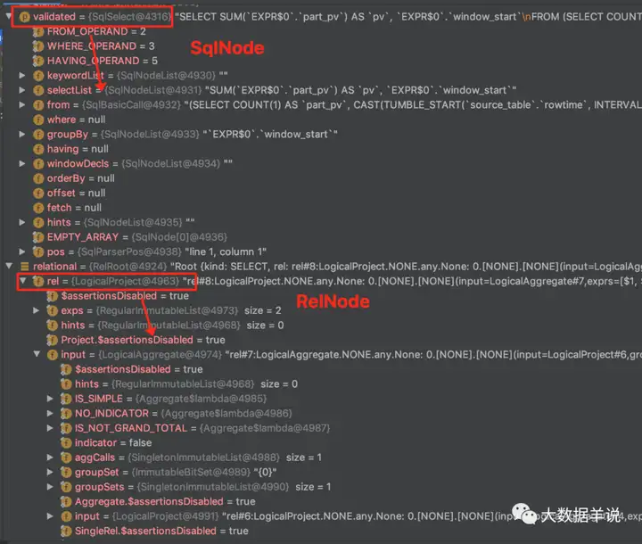Click the field icon of the from row
Image resolution: width=642 pixels, height=544 pixels.
[38, 105]
